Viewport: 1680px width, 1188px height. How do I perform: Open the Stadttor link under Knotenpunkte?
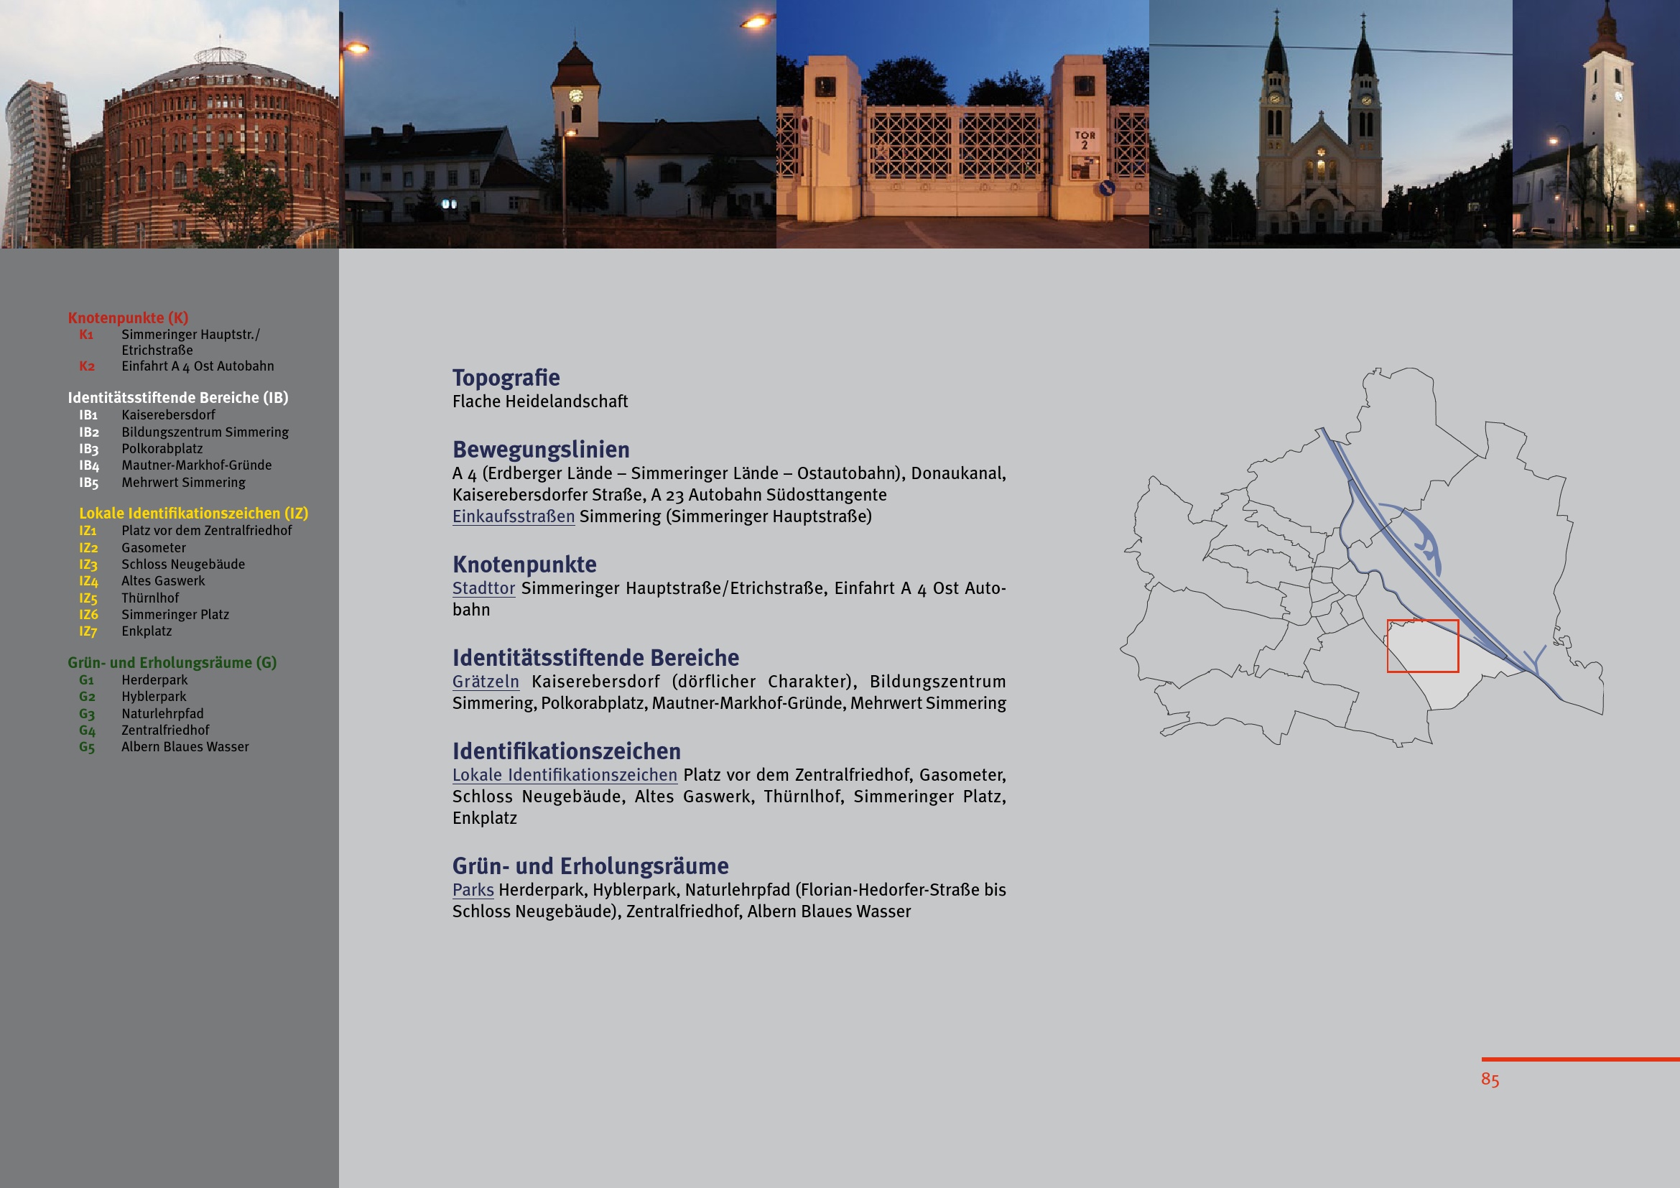click(483, 588)
